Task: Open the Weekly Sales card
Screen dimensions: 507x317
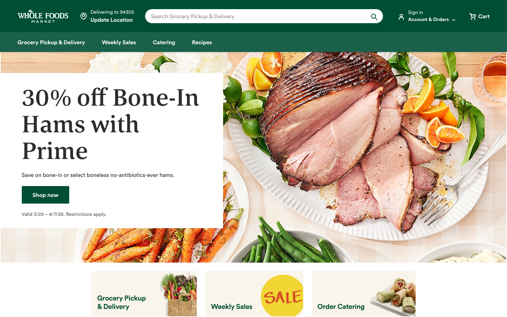Action: pyautogui.click(x=254, y=293)
